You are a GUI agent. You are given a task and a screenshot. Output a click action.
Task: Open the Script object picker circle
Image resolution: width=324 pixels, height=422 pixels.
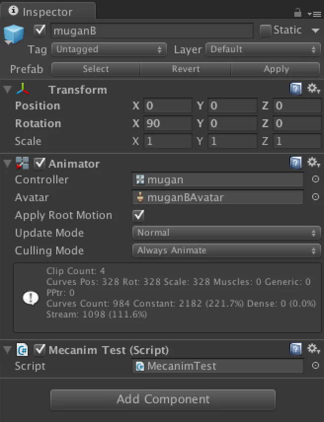[x=316, y=365]
